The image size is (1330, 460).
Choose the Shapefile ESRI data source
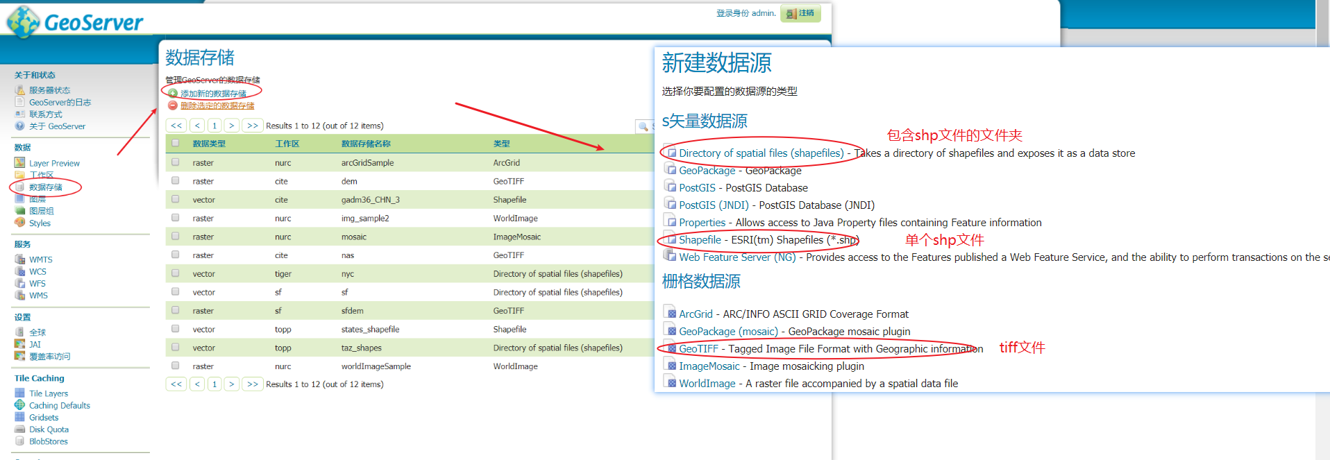point(700,240)
